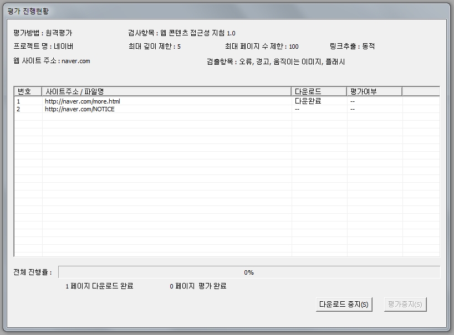Click the 사이트주소 / 파일명 column header
454x335 pixels.
click(x=166, y=91)
